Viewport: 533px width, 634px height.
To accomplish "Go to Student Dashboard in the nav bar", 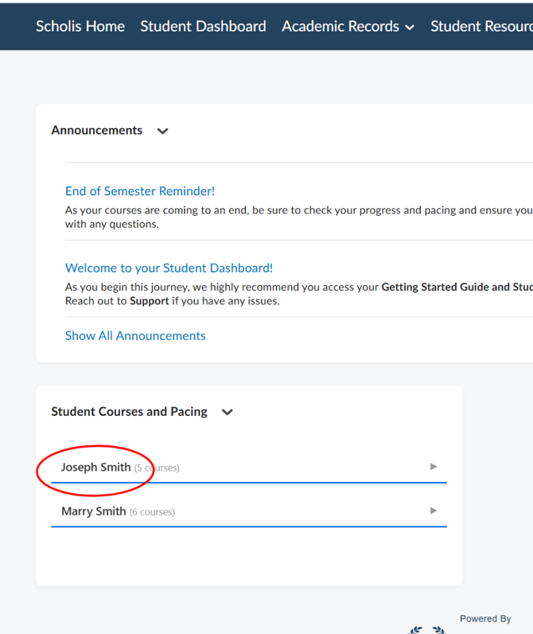I will [203, 26].
